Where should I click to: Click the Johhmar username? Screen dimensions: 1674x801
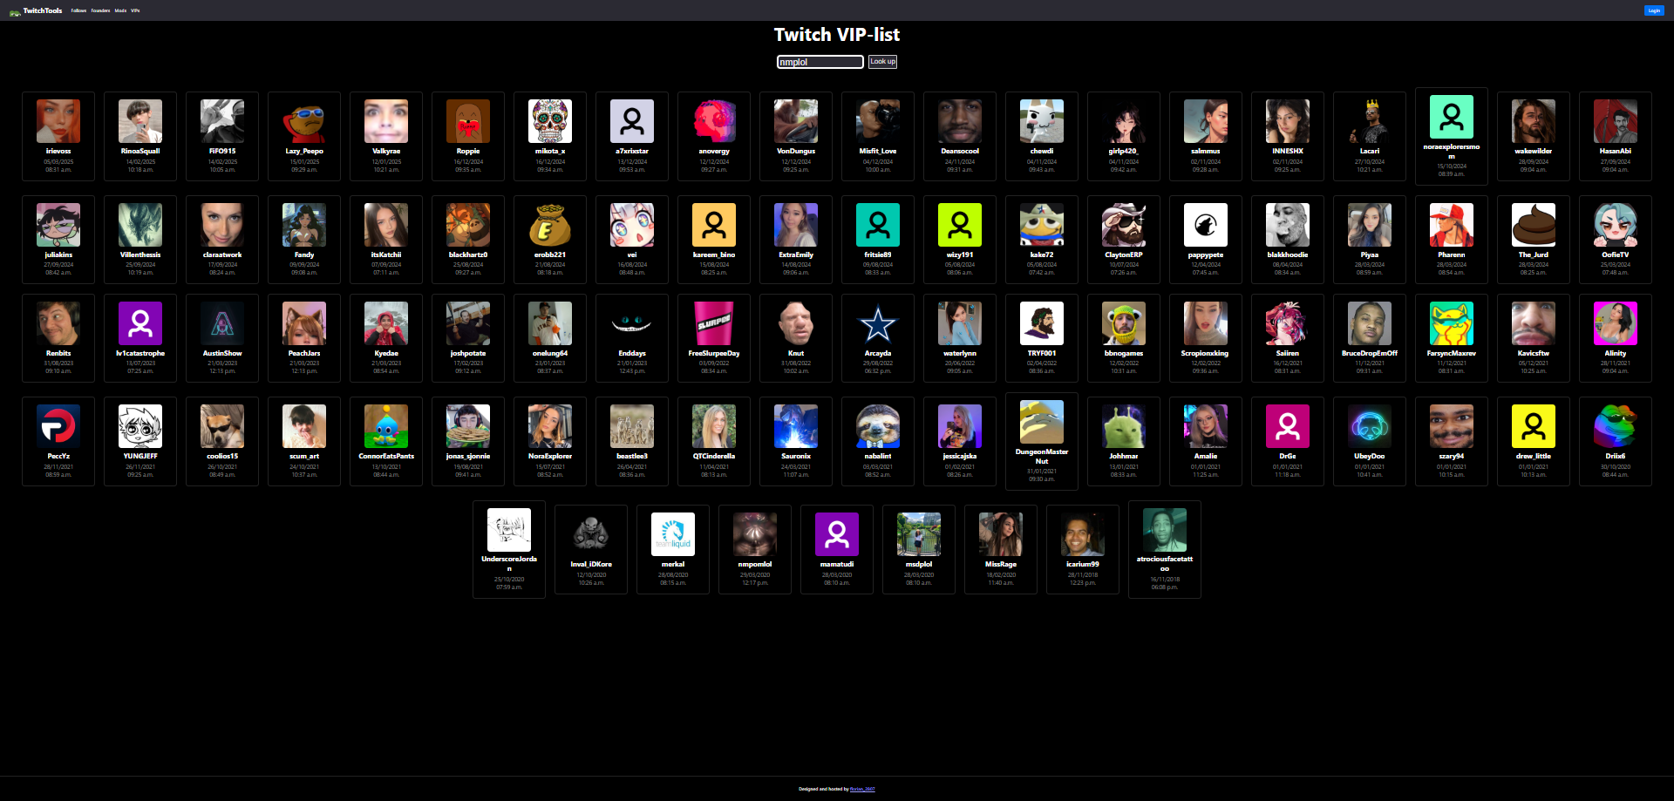[x=1124, y=456]
